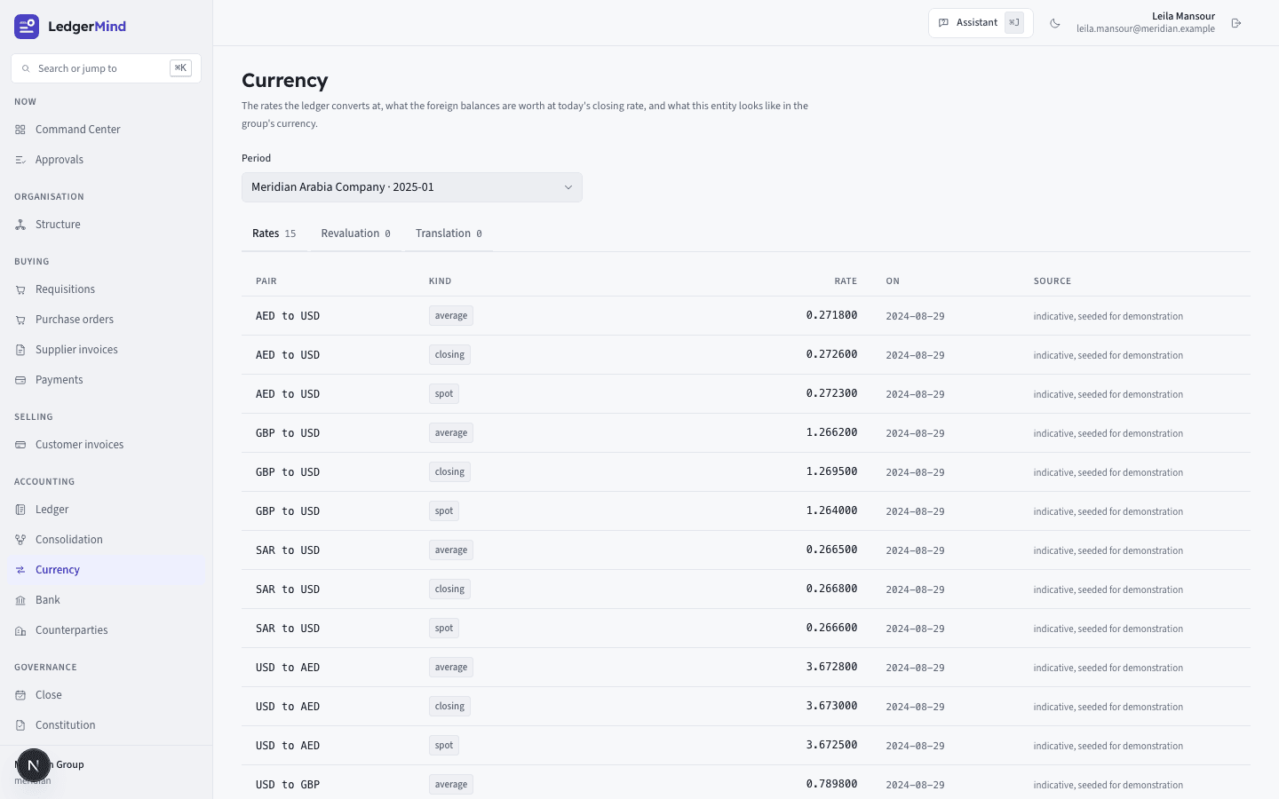Open the Bank page
The width and height of the screenshot is (1279, 799).
point(107,600)
